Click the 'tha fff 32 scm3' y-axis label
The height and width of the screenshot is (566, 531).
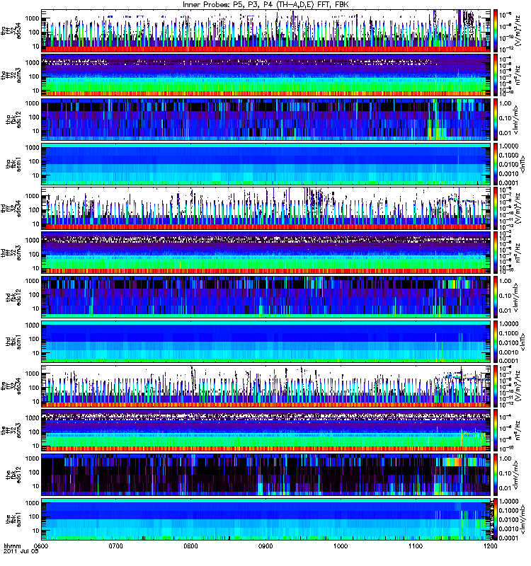[11, 75]
